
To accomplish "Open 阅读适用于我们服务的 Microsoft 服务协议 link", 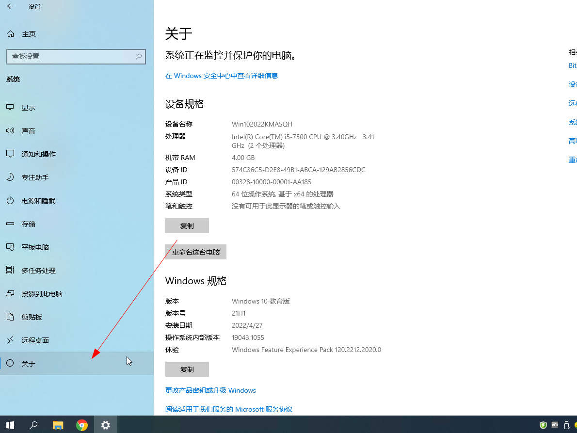I will pyautogui.click(x=229, y=409).
